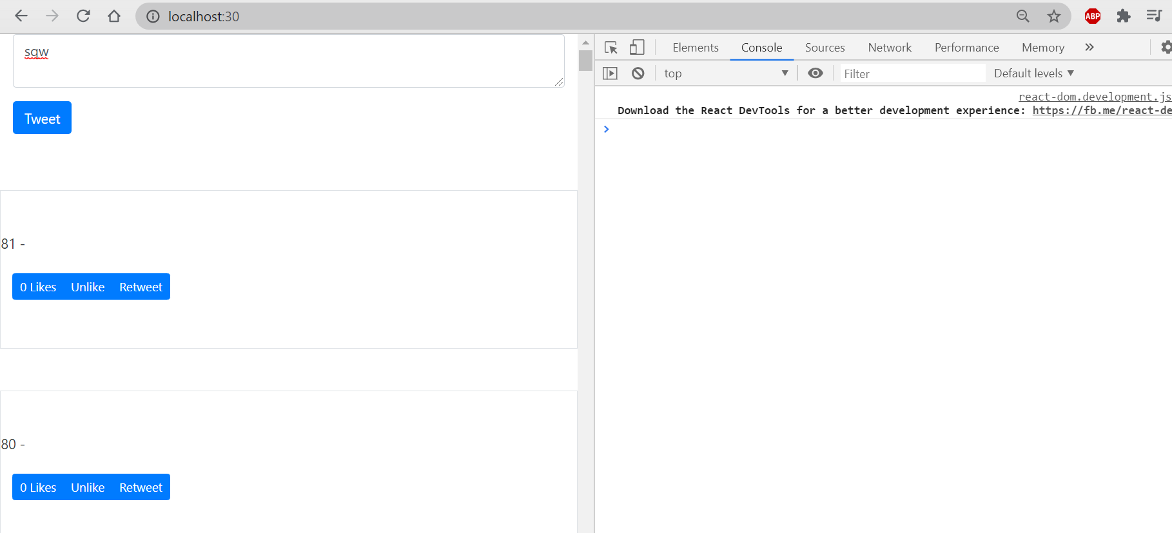
Task: Click 0 Likes on tweet 81
Action: coord(38,287)
